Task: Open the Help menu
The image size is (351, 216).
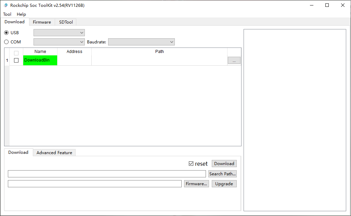Action: coord(21,14)
